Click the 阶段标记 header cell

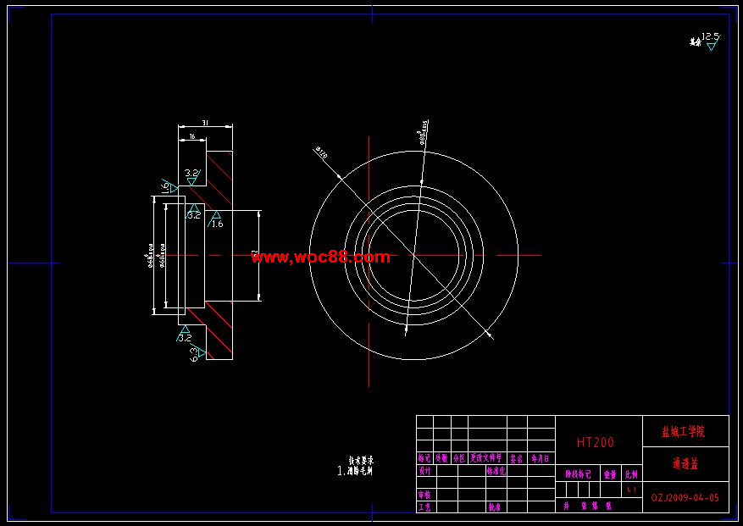578,473
